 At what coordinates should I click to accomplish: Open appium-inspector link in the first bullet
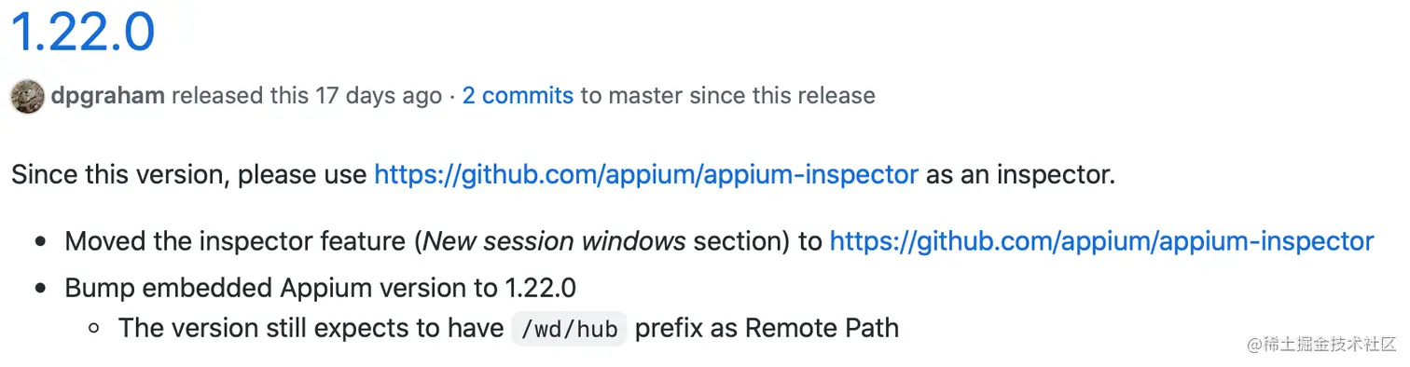click(x=1101, y=242)
